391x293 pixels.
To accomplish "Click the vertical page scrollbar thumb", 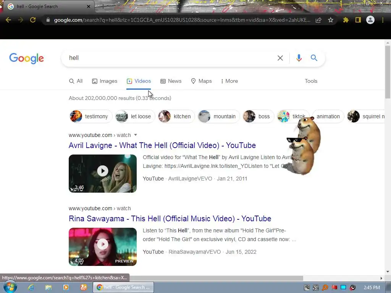I will point(388,72).
